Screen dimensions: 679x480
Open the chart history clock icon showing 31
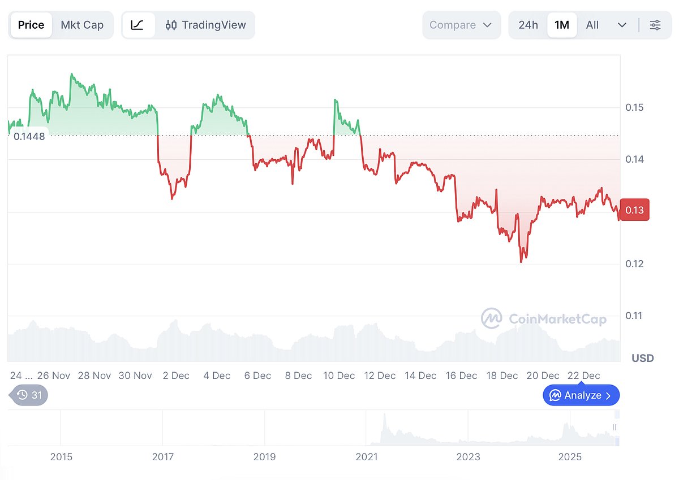(x=27, y=395)
